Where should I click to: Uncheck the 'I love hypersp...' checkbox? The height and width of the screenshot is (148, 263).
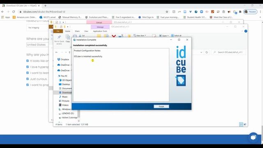28,67
